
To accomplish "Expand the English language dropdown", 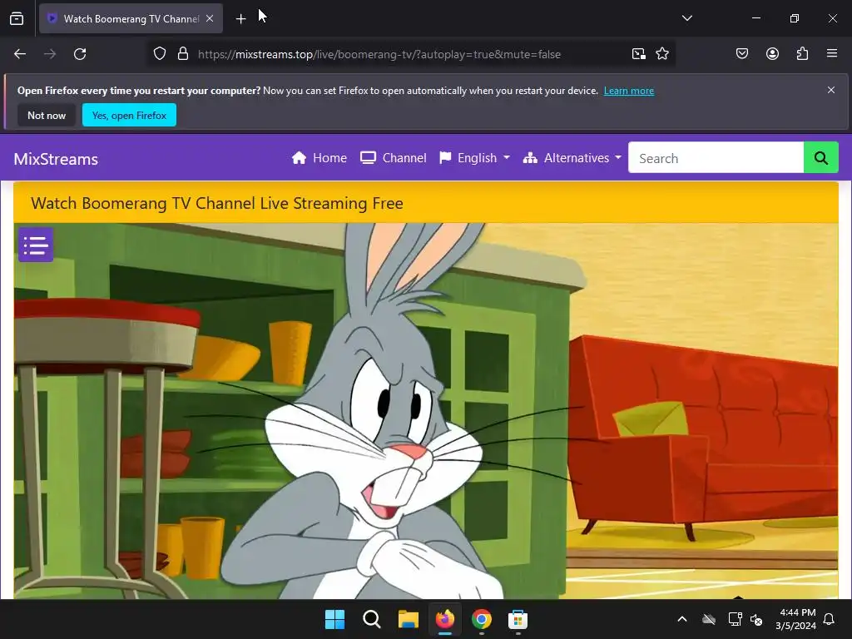I will pos(474,158).
